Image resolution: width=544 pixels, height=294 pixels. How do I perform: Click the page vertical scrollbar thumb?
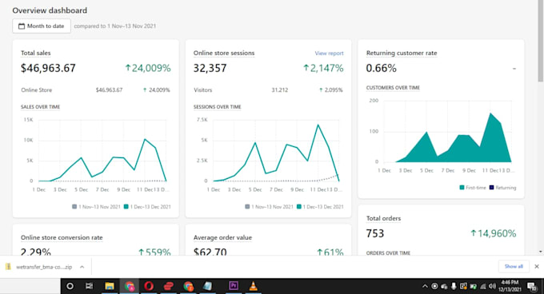click(x=541, y=42)
